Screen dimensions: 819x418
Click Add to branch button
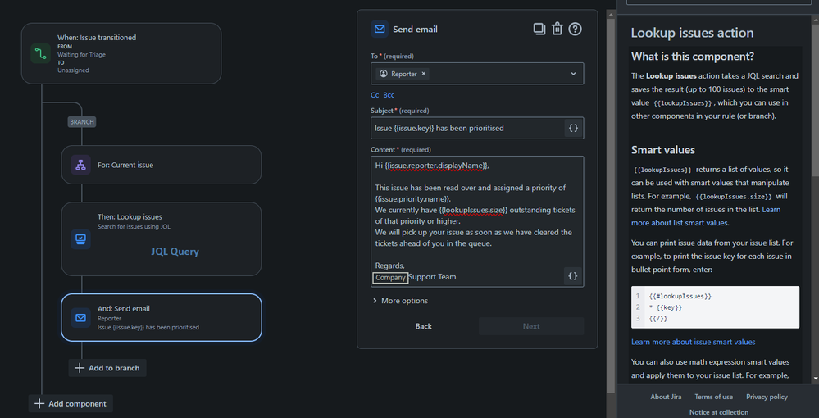(107, 368)
